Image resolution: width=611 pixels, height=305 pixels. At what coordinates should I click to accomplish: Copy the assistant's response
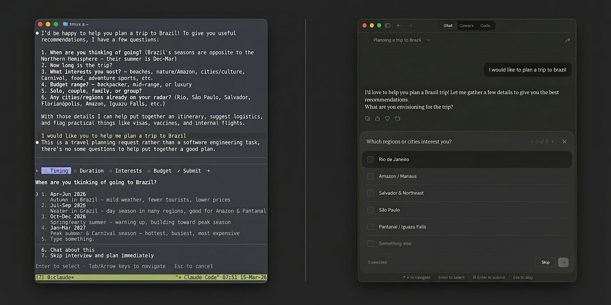click(367, 119)
